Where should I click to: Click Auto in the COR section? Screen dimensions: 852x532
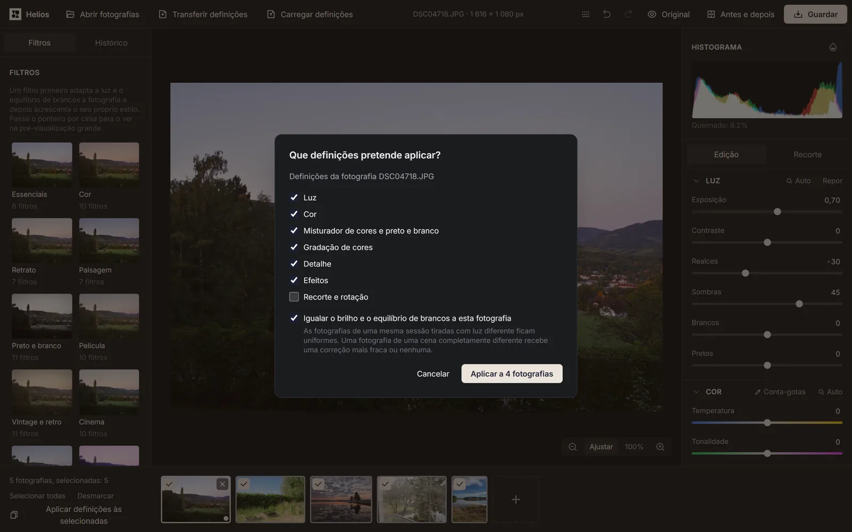830,392
